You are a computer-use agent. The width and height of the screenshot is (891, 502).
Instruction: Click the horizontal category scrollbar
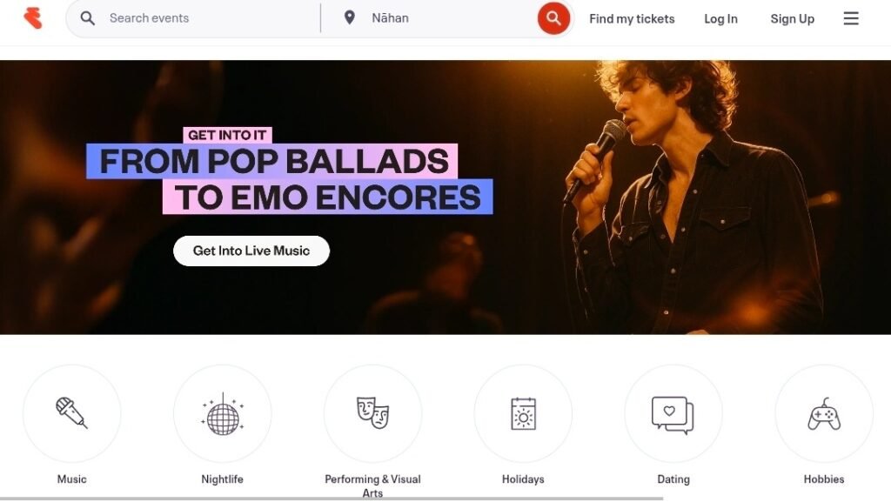click(x=332, y=499)
